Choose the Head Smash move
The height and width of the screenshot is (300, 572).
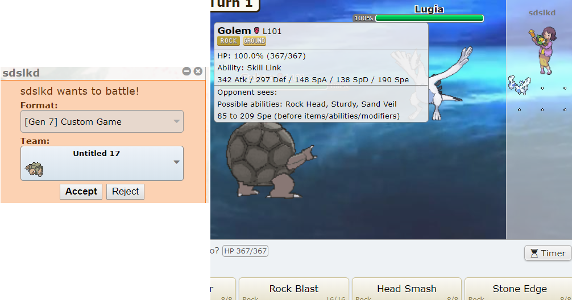tap(407, 289)
